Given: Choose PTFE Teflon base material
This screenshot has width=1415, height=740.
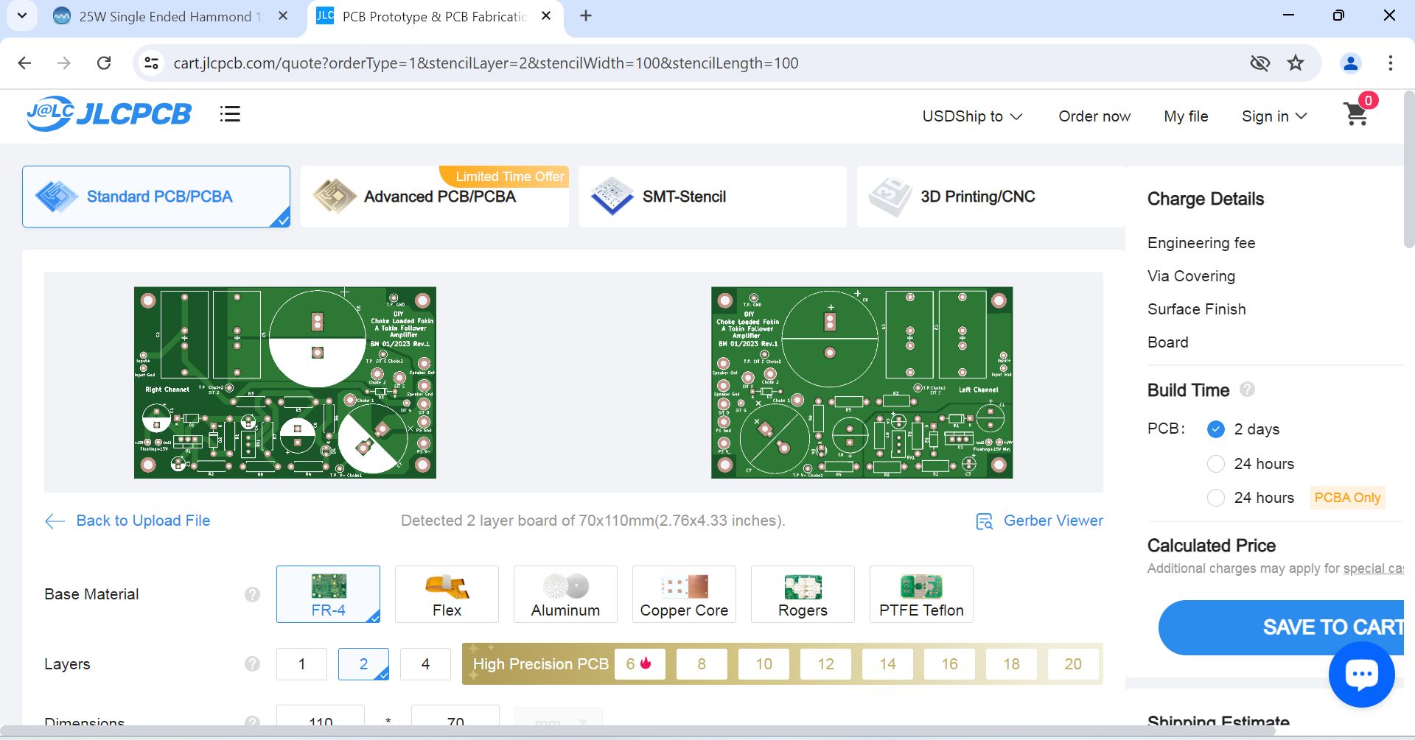Looking at the screenshot, I should [x=921, y=594].
